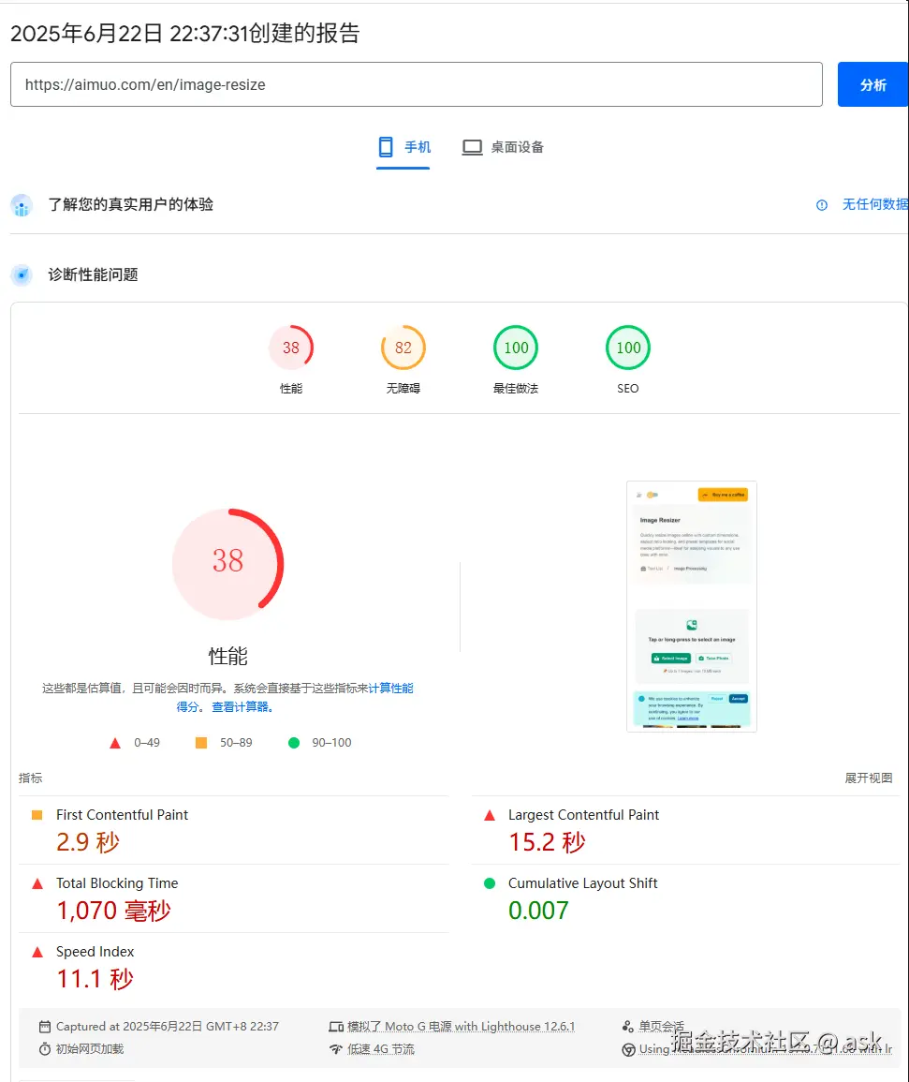
Task: Click the real-user experience section icon
Action: [x=22, y=205]
